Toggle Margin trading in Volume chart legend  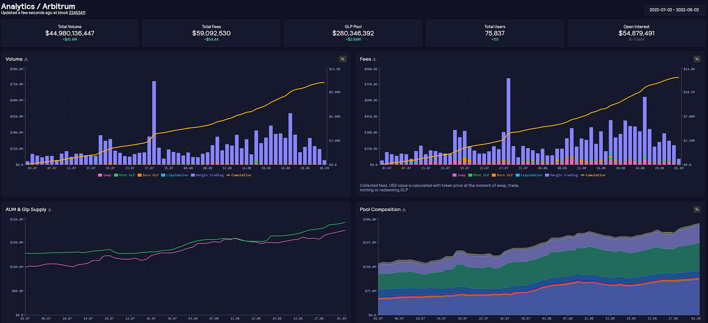pyautogui.click(x=207, y=175)
